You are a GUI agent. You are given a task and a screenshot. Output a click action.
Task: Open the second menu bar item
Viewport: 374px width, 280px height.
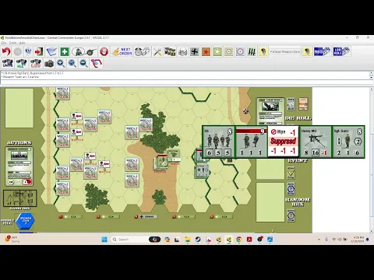[12, 43]
